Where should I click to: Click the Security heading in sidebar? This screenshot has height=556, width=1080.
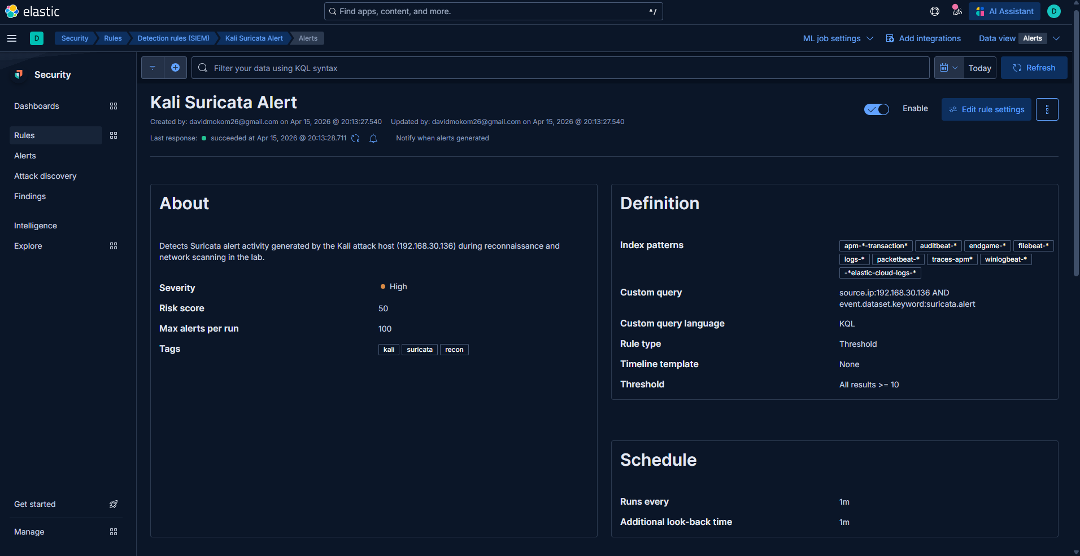tap(53, 74)
